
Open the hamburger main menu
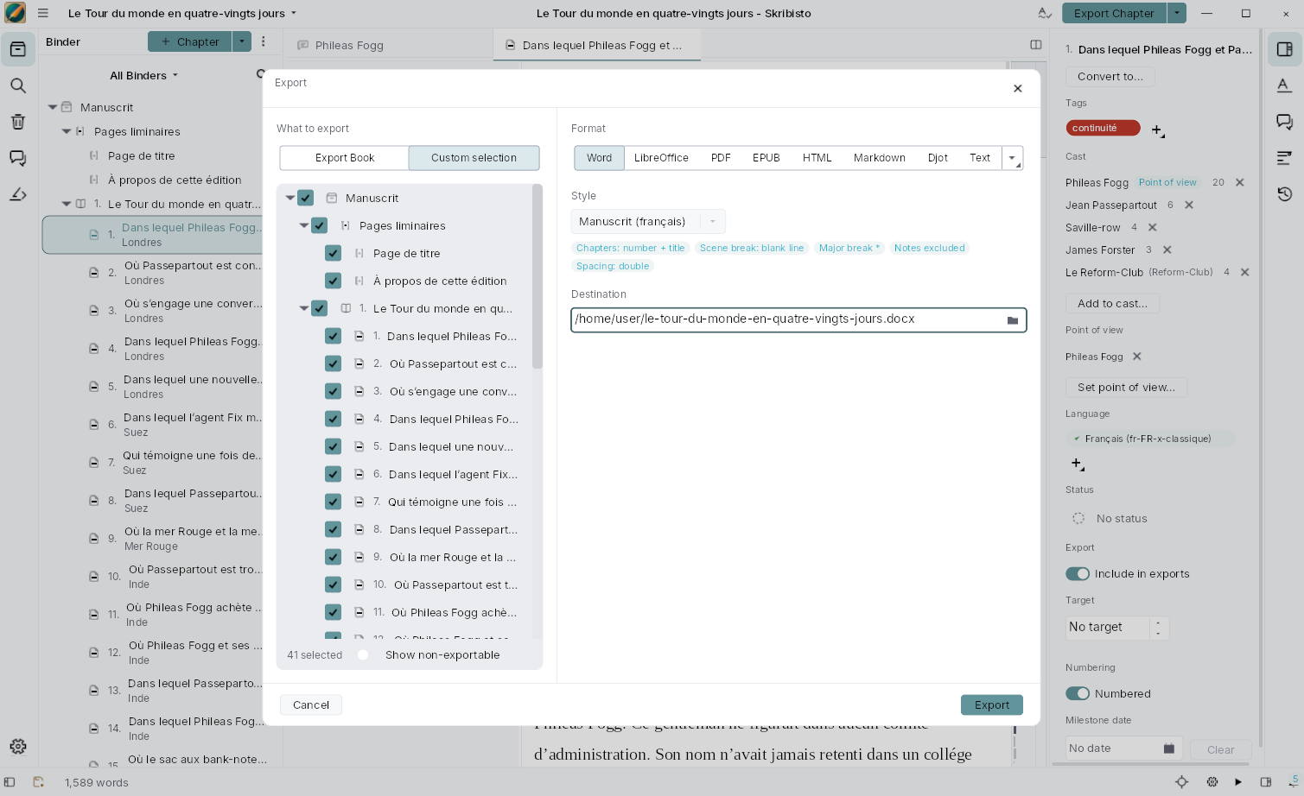(43, 13)
